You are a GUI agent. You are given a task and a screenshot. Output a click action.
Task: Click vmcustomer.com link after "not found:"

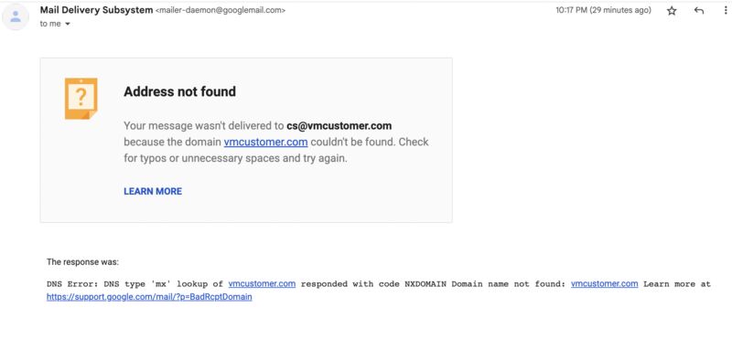605,284
